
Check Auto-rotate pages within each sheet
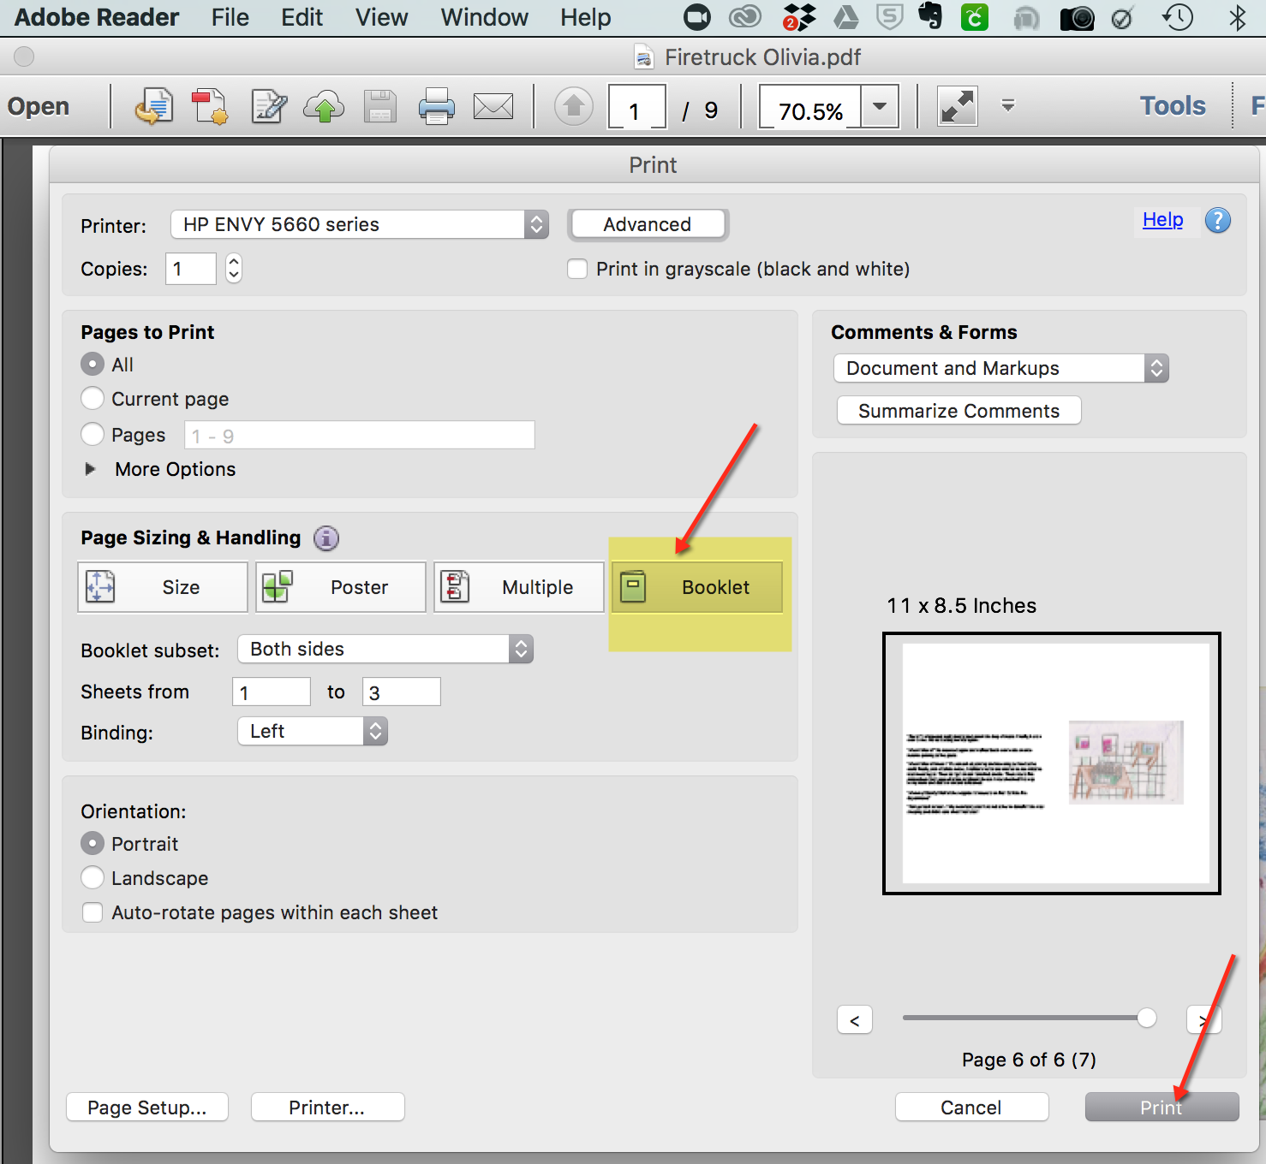tap(93, 912)
